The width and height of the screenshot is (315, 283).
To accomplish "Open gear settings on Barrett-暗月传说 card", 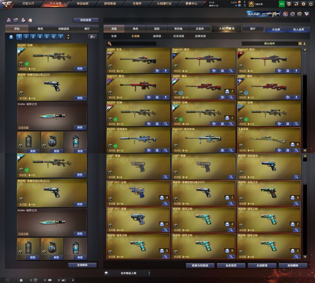I will click(x=222, y=150).
